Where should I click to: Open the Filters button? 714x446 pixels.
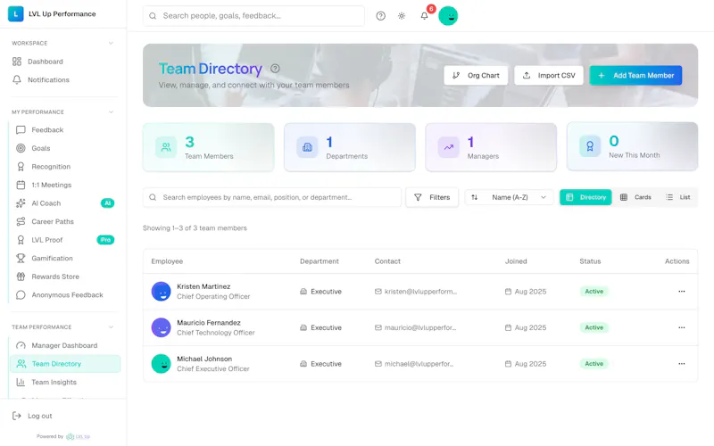click(432, 197)
